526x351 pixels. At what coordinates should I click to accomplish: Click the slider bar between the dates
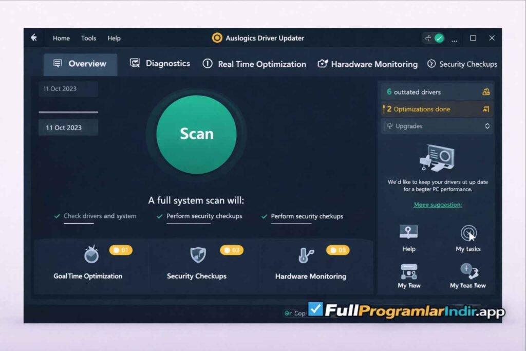68,112
